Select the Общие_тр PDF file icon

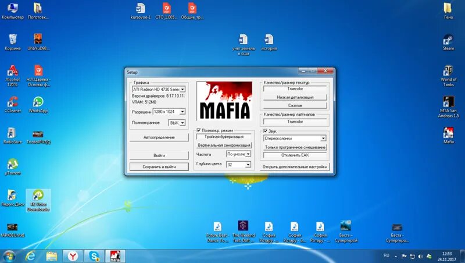(192, 11)
